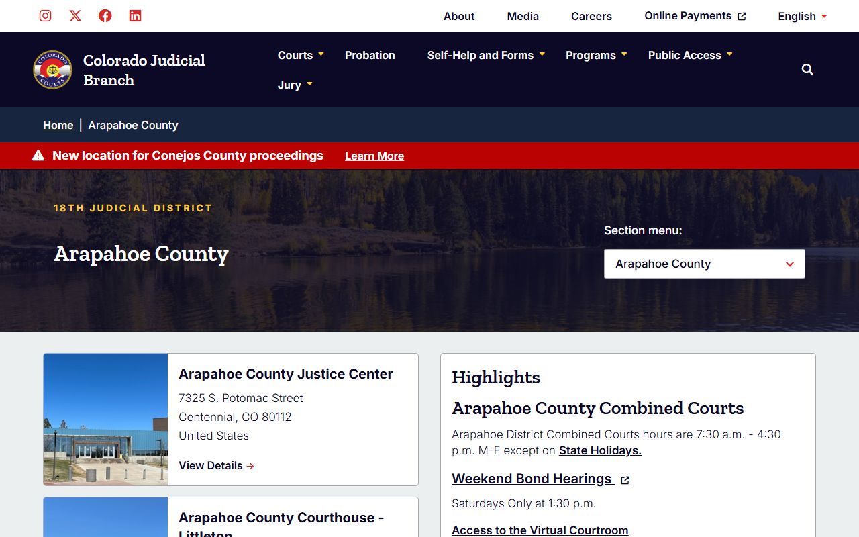Click the 7325 S. Potomac Street address line
Image resolution: width=859 pixels, height=537 pixels.
[241, 398]
